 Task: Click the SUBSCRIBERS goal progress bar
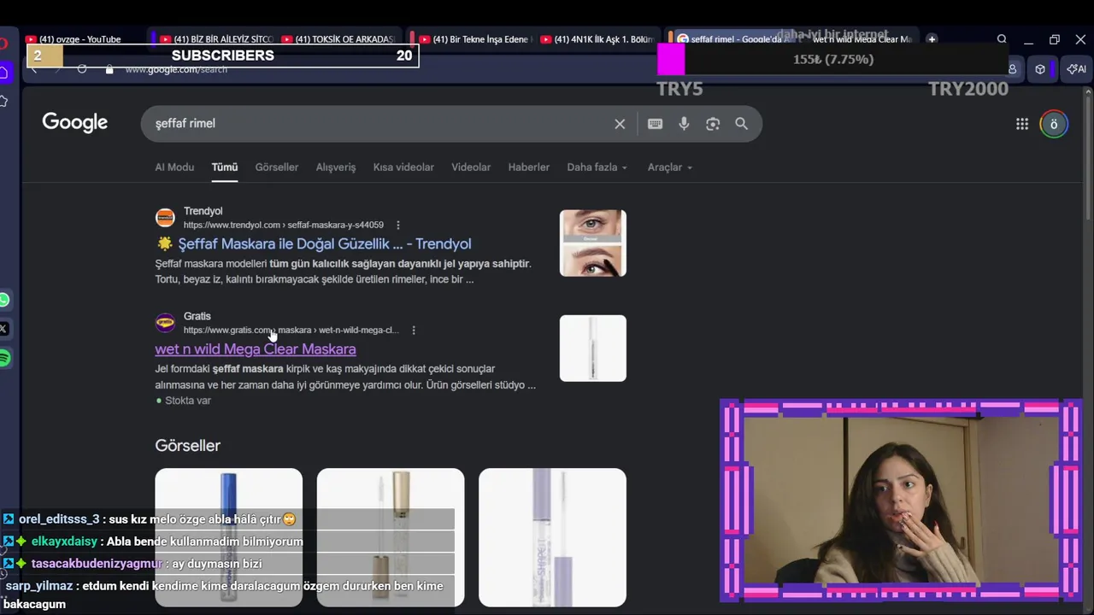coord(222,56)
